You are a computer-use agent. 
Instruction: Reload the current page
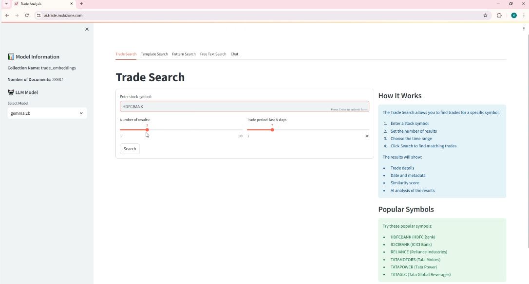pyautogui.click(x=27, y=16)
